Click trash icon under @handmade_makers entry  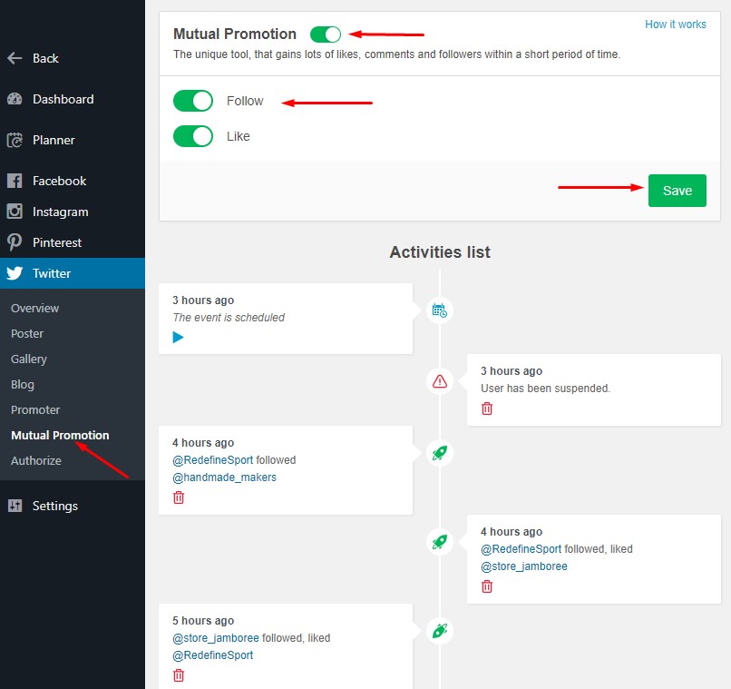179,497
